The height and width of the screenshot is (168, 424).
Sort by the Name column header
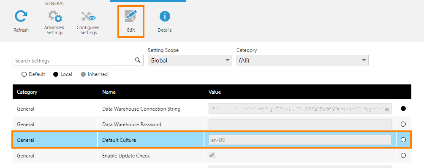coord(109,92)
